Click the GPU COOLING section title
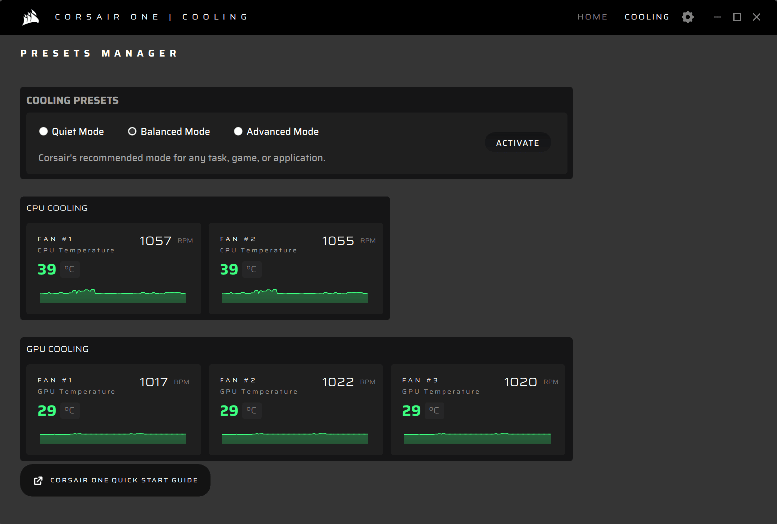777x524 pixels. click(x=58, y=349)
